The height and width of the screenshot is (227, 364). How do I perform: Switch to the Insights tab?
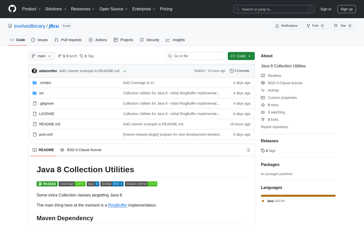coord(175,40)
